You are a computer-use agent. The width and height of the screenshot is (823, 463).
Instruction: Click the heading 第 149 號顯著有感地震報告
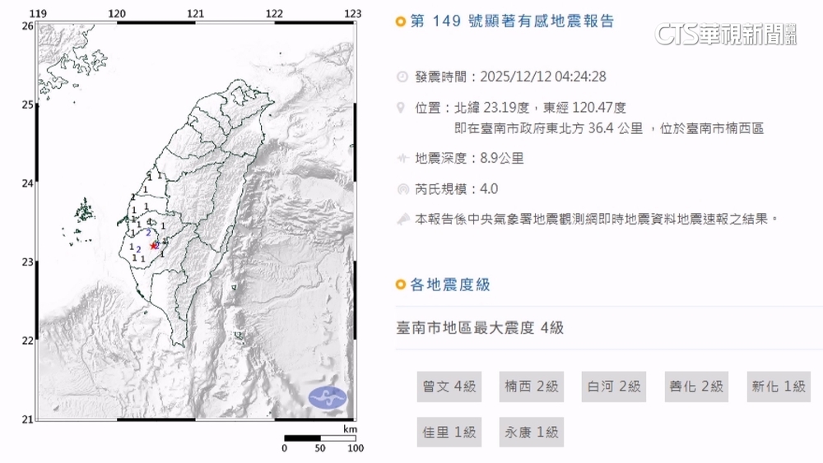512,21
